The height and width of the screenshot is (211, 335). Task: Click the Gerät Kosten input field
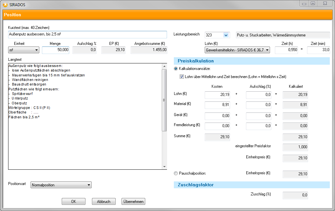click(x=217, y=116)
